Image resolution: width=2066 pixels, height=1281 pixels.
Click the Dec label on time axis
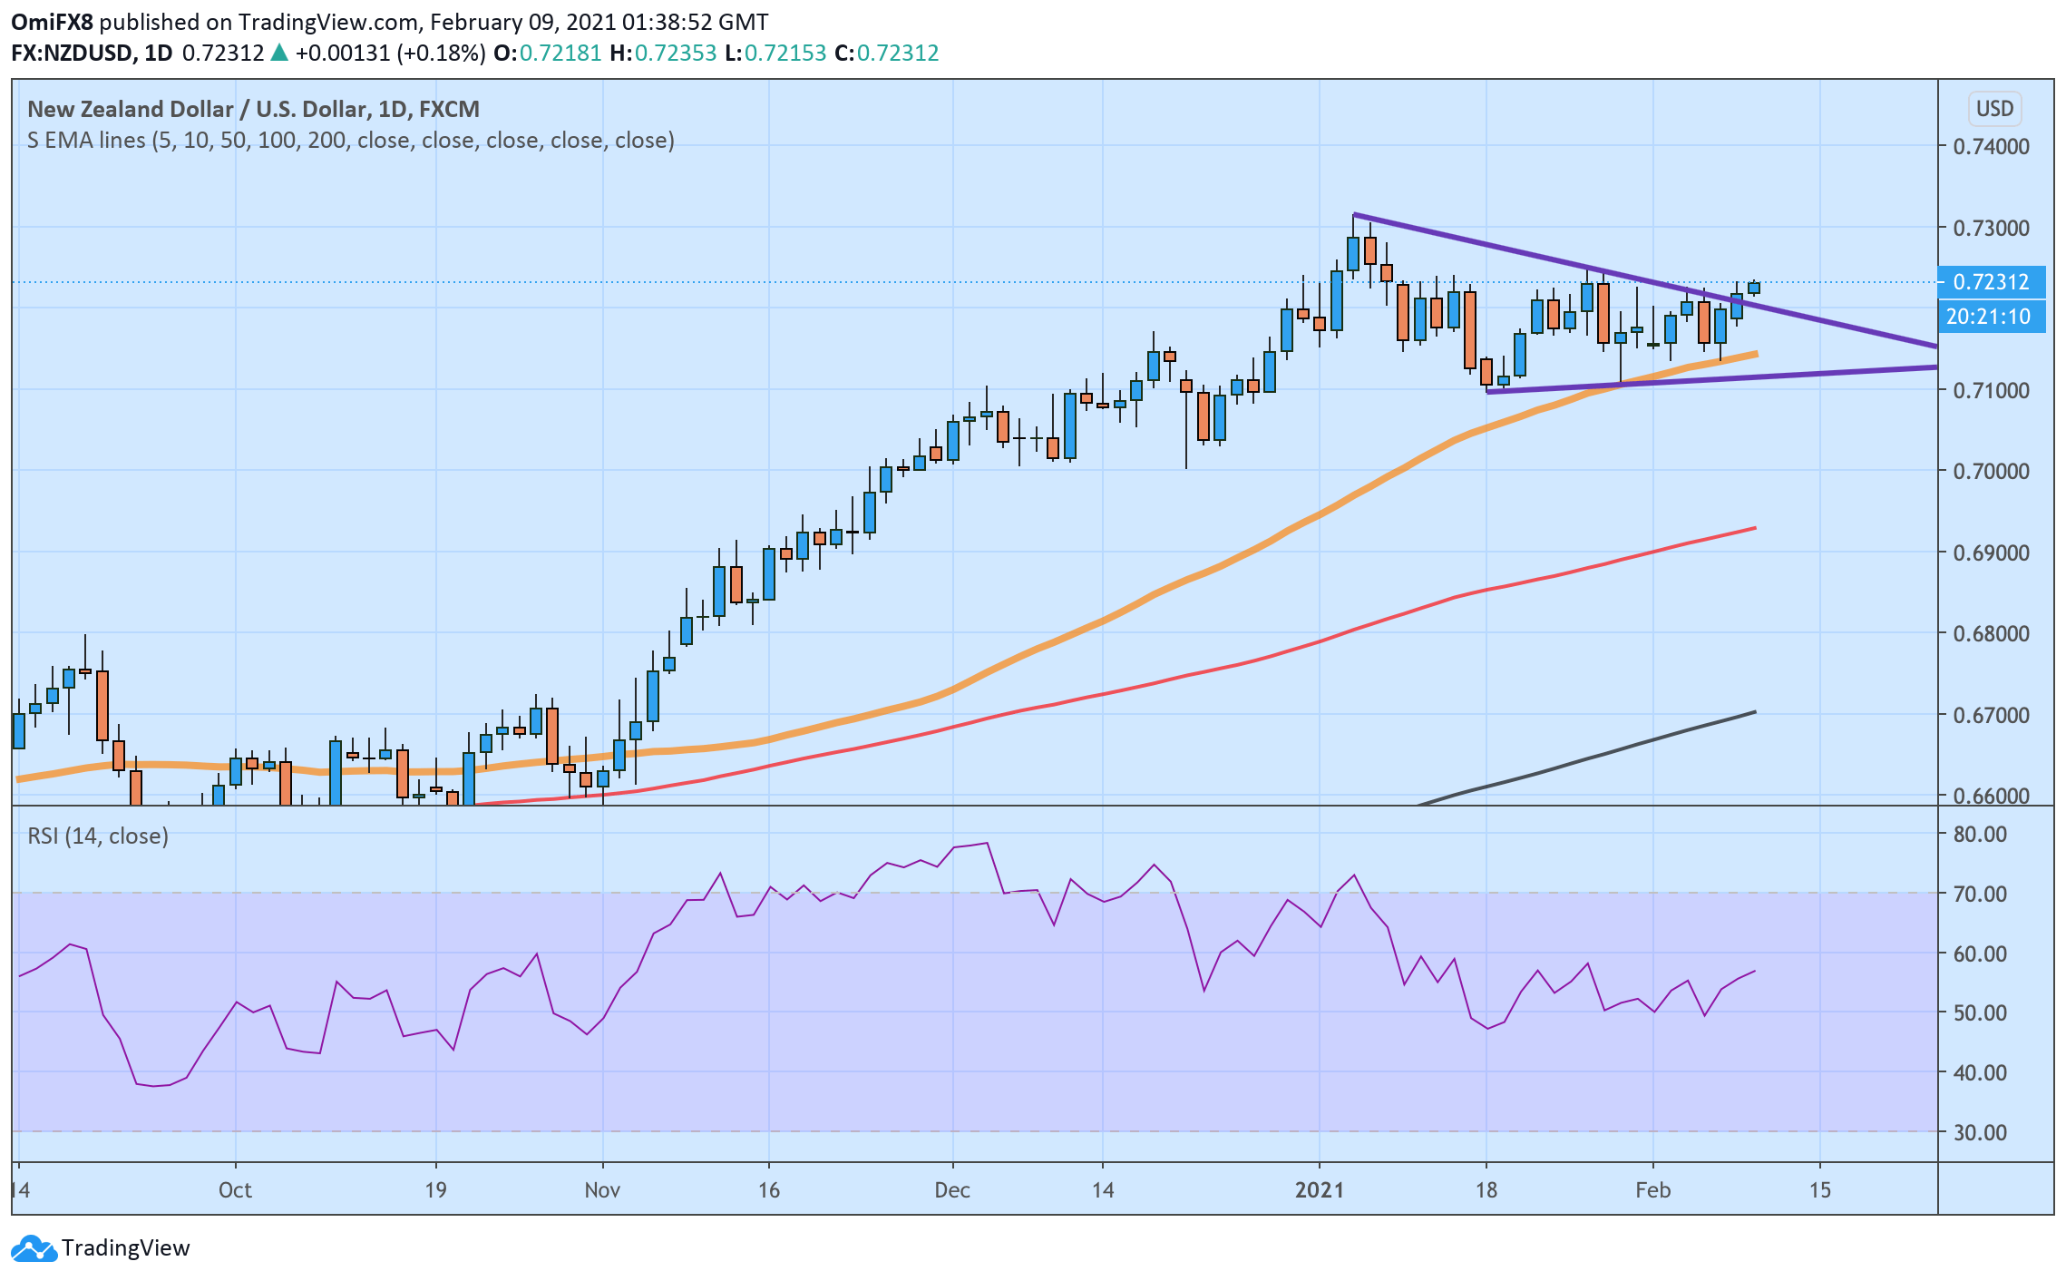click(x=952, y=1190)
